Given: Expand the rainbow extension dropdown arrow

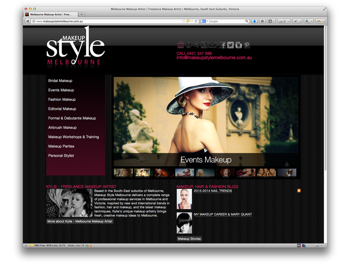Looking at the screenshot, I should pyautogui.click(x=323, y=21).
